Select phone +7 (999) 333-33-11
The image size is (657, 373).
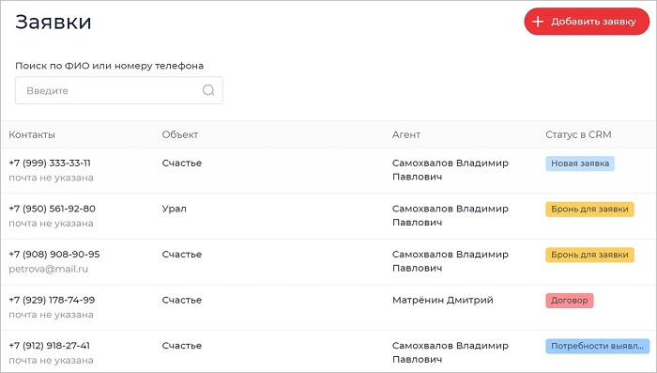[50, 163]
